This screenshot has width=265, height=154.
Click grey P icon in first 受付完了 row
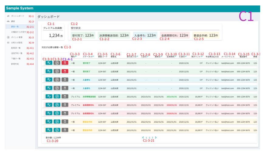57,63
